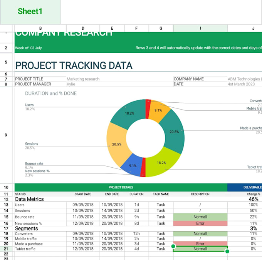Click the blue 9.1% donut slice
The height and width of the screenshot is (260, 262).
133,165
